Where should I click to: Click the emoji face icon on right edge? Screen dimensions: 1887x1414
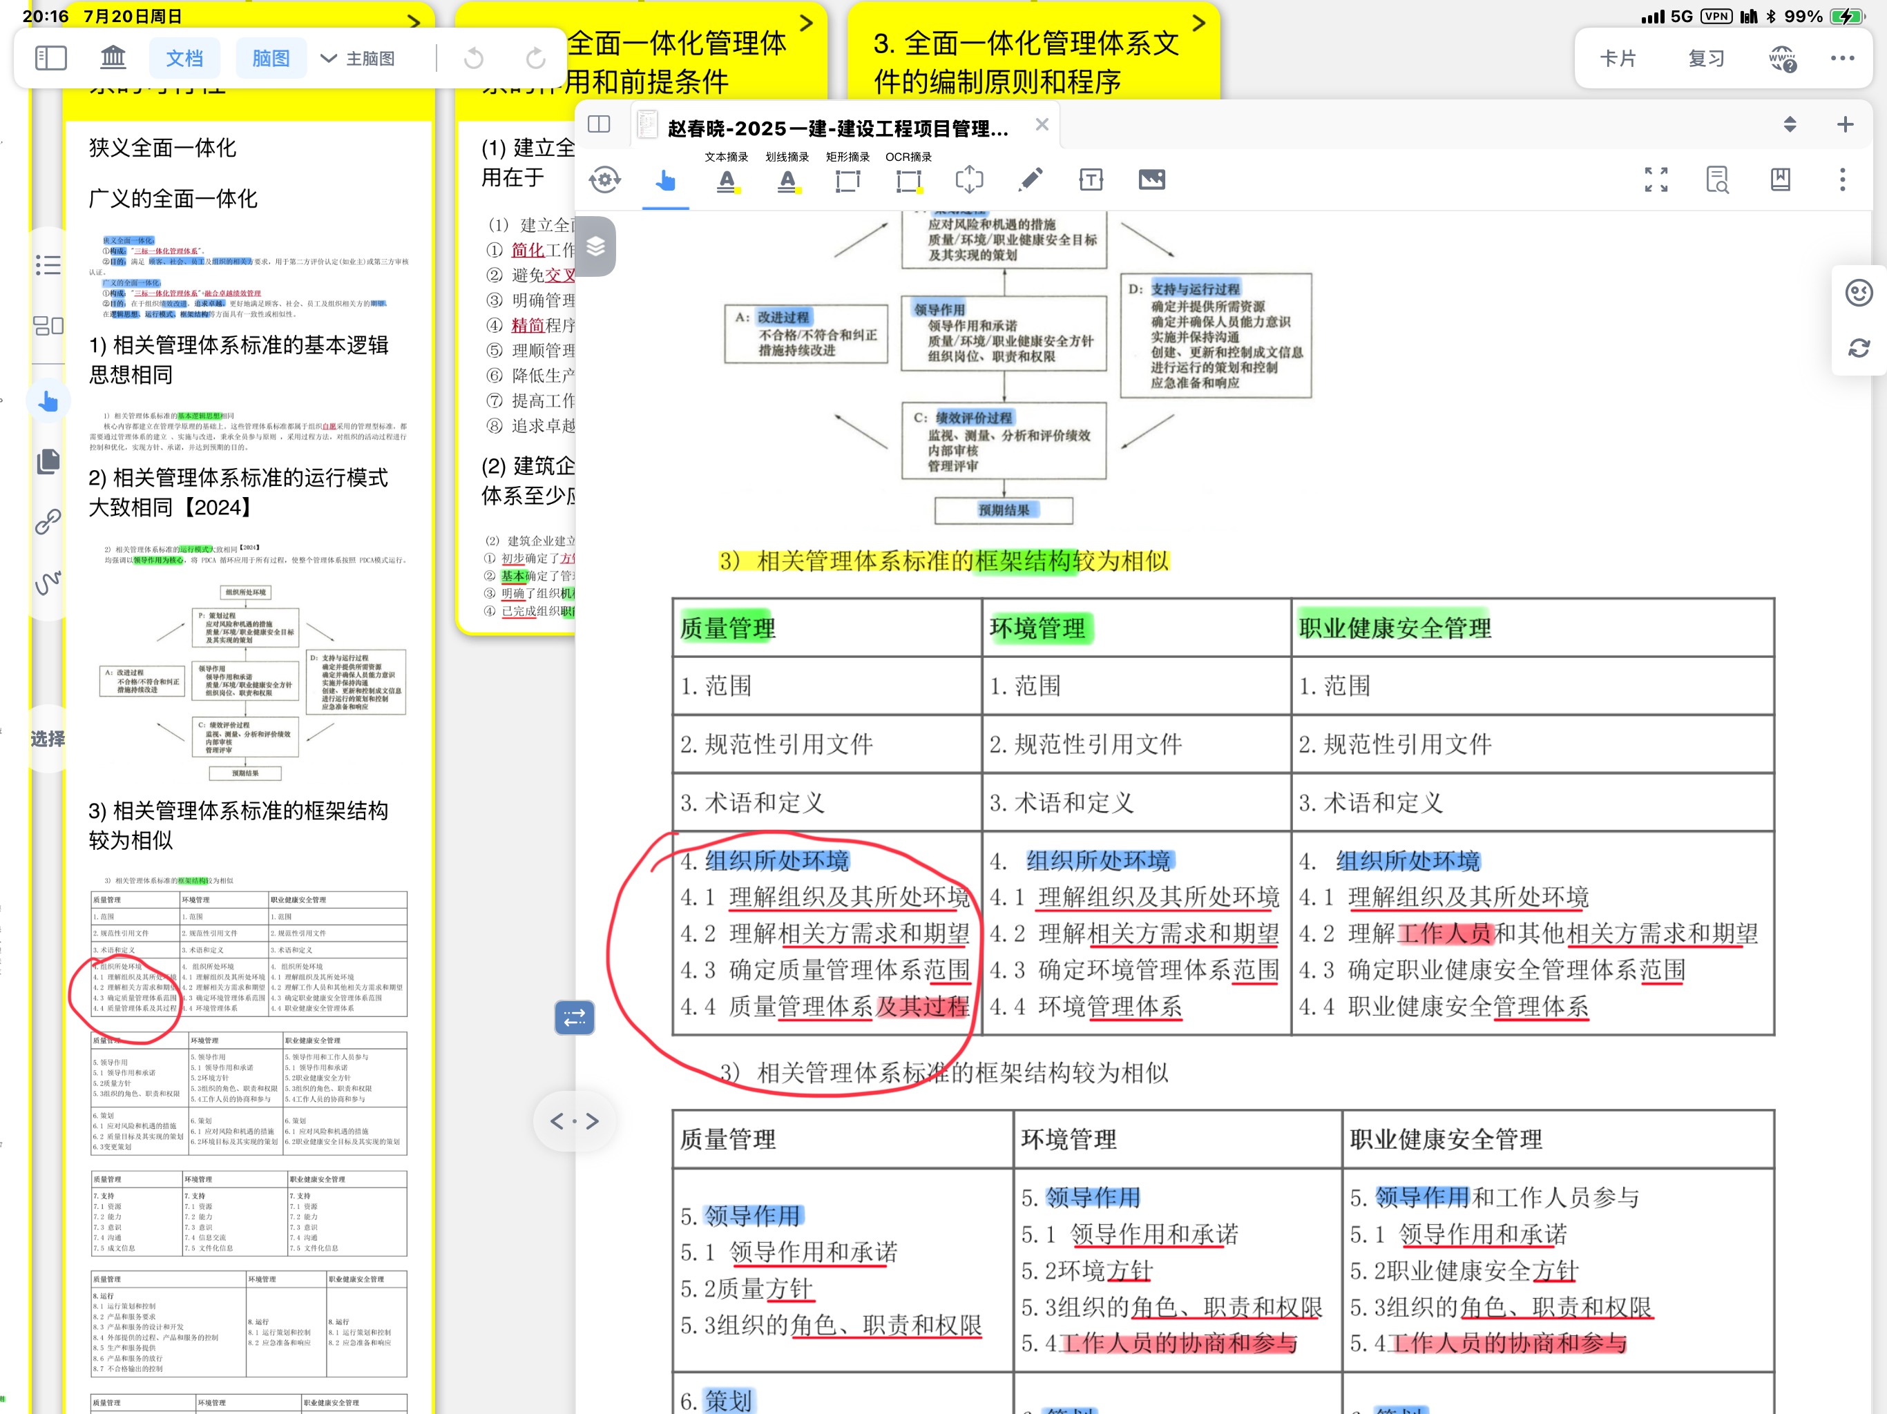click(1859, 293)
